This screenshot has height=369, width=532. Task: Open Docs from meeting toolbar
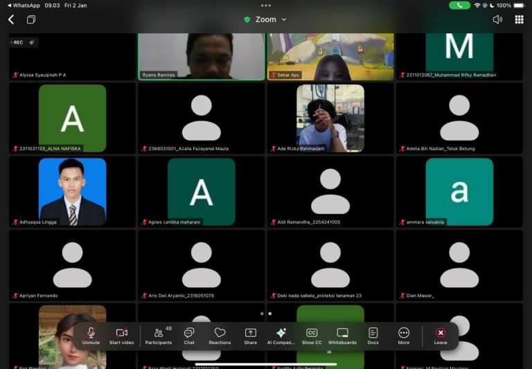point(373,335)
